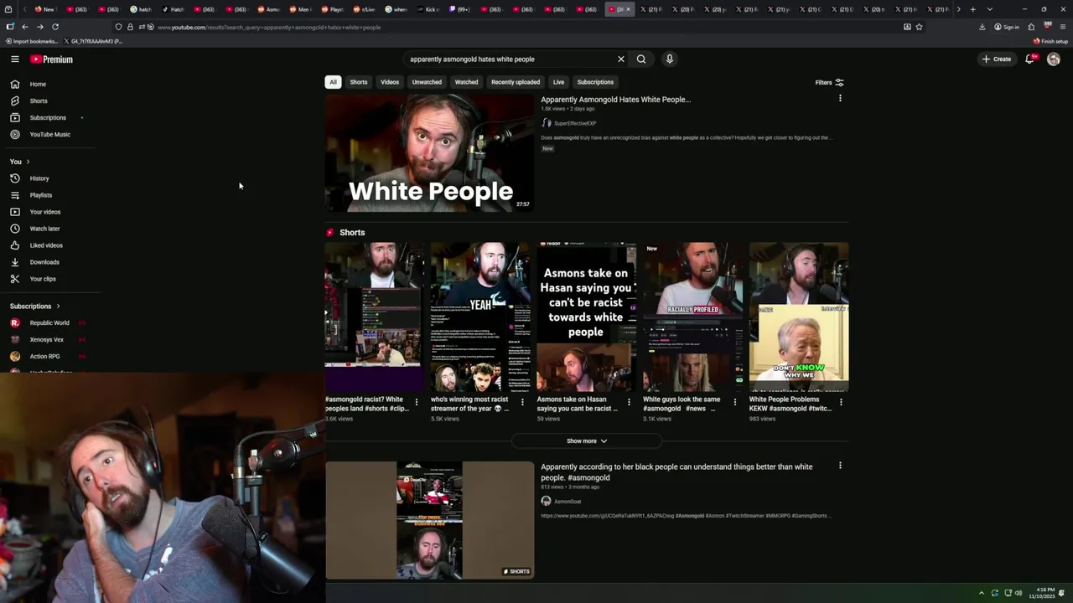The height and width of the screenshot is (603, 1073).
Task: Bookmark page with the star icon
Action: pos(920,27)
